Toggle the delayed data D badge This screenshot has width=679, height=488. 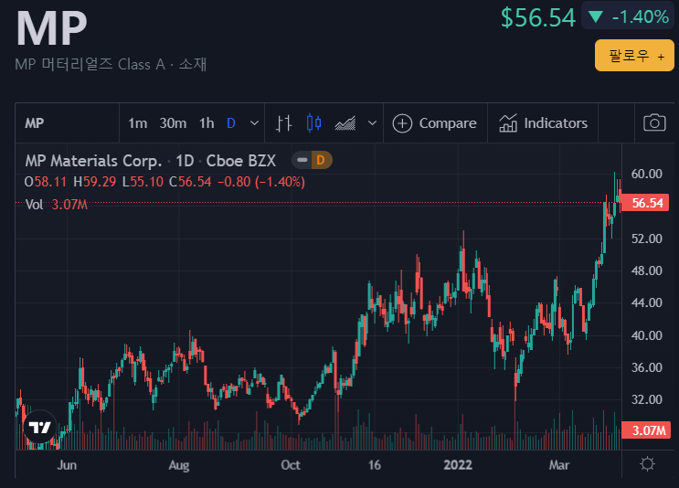click(x=320, y=160)
